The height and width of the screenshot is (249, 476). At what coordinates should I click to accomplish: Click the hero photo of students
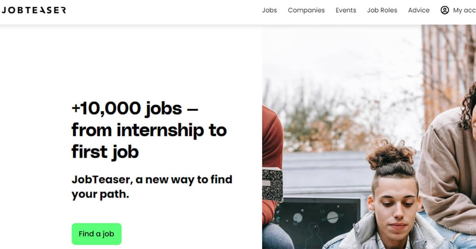point(369,137)
